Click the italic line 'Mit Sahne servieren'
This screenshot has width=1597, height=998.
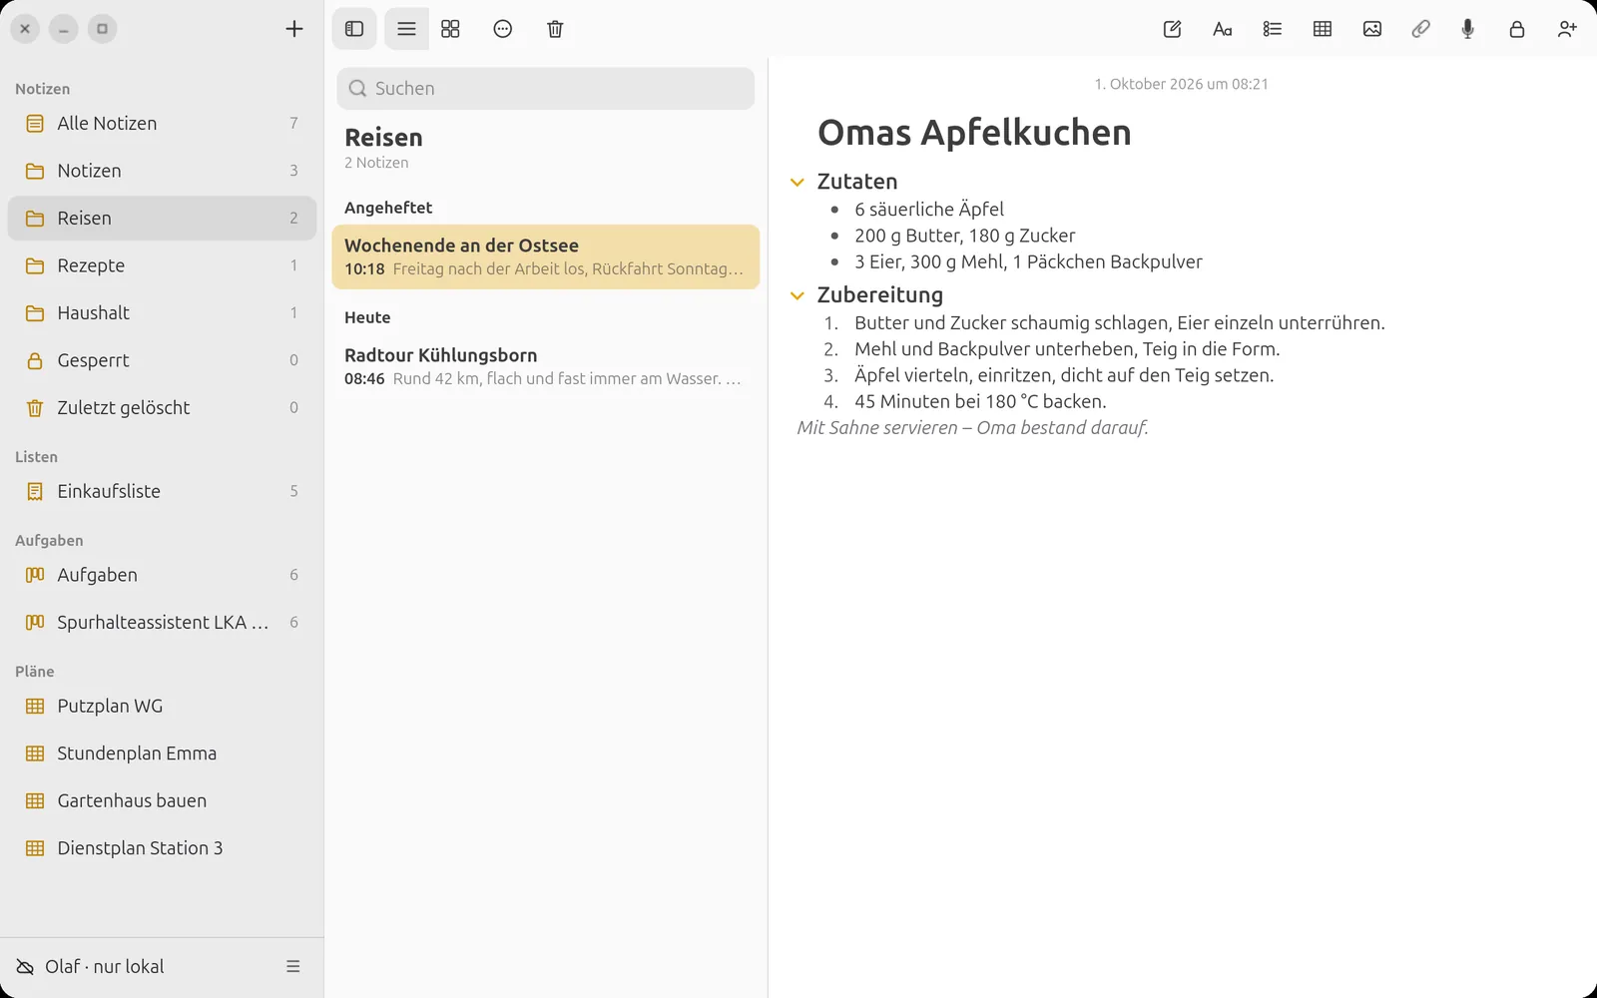pos(877,427)
